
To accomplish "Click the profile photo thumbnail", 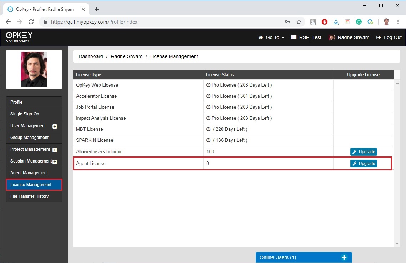I will (x=34, y=69).
